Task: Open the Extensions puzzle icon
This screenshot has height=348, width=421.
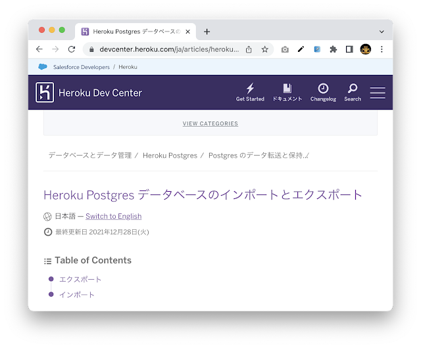Action: 334,49
